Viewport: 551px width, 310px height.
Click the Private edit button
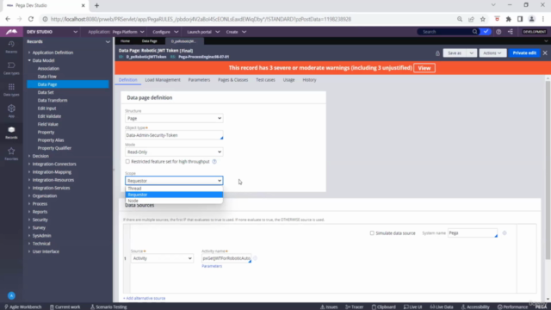click(524, 53)
